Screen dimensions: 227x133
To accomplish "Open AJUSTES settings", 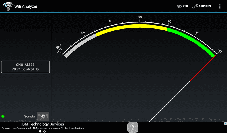I will coord(201,6).
